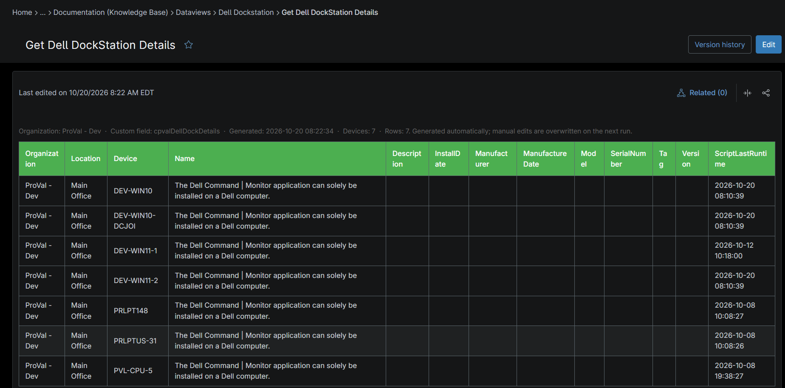Select the DEV-WIN11-1 device cell
785x388 pixels.
pos(138,251)
